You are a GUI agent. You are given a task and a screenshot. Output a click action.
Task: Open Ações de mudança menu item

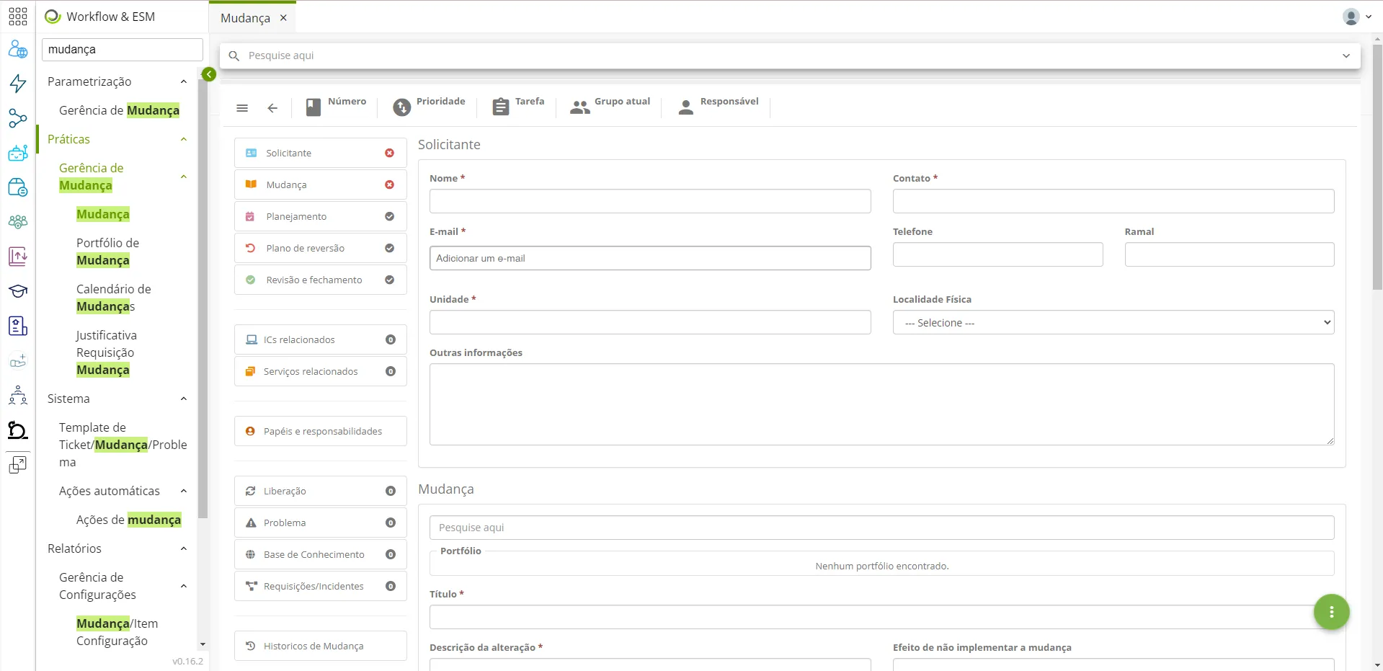click(129, 520)
